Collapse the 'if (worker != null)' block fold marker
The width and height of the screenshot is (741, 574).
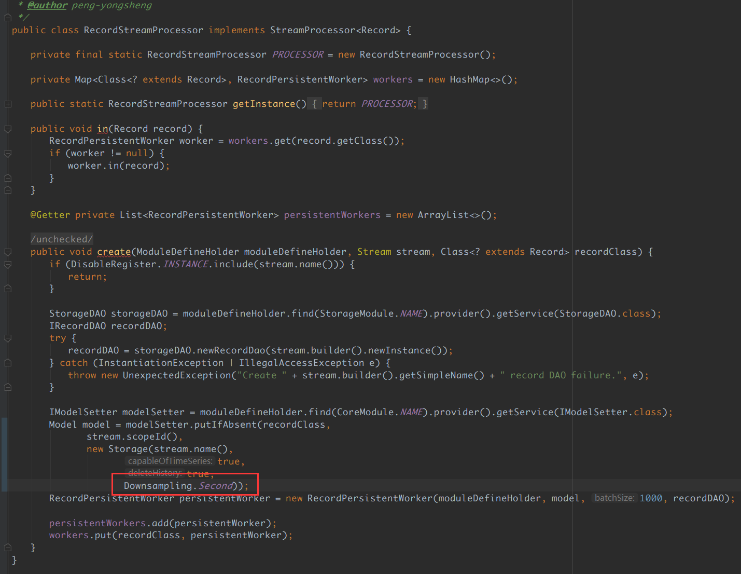tap(8, 153)
